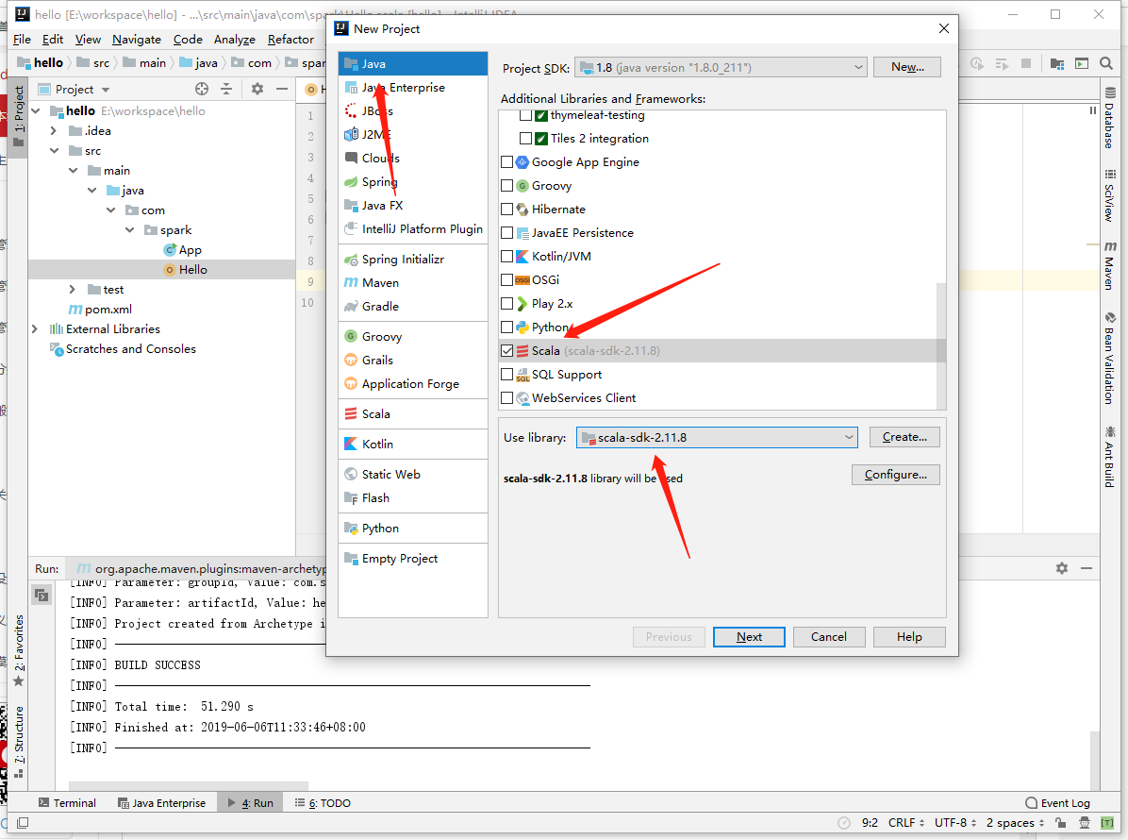The image size is (1128, 840).
Task: Select IntelliJ Platform Plugin project type
Action: tap(413, 229)
